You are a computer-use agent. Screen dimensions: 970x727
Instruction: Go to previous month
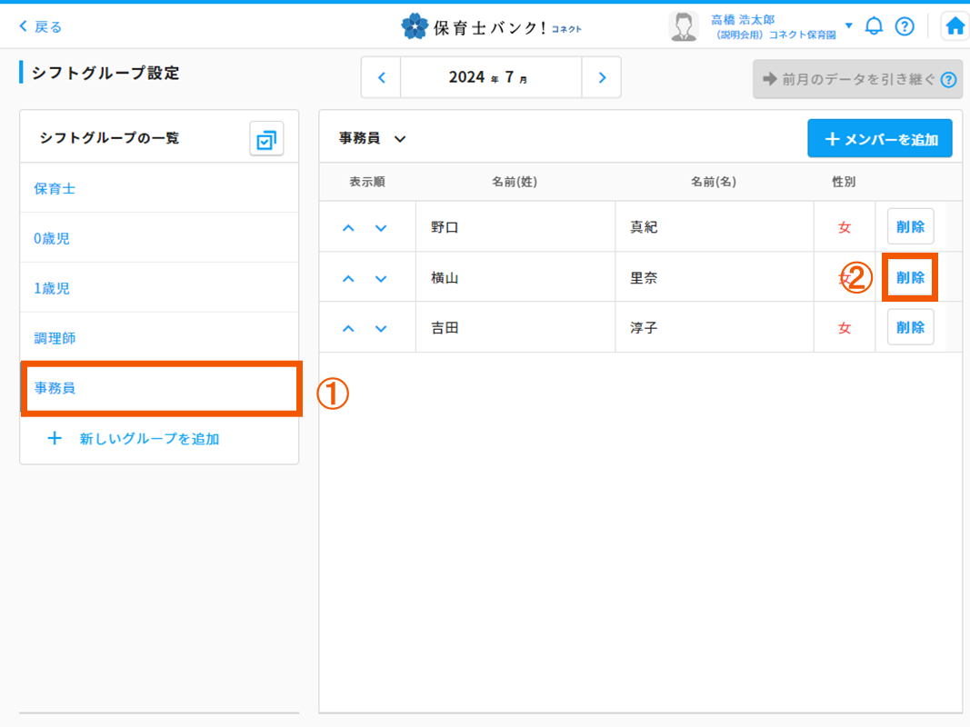point(382,78)
